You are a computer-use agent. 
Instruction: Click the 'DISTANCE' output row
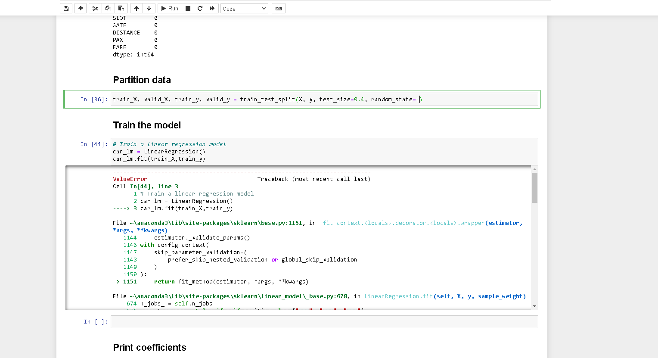135,32
